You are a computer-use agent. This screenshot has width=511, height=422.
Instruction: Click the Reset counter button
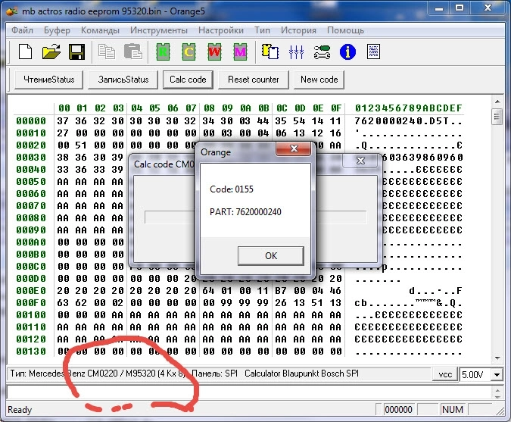pos(253,80)
